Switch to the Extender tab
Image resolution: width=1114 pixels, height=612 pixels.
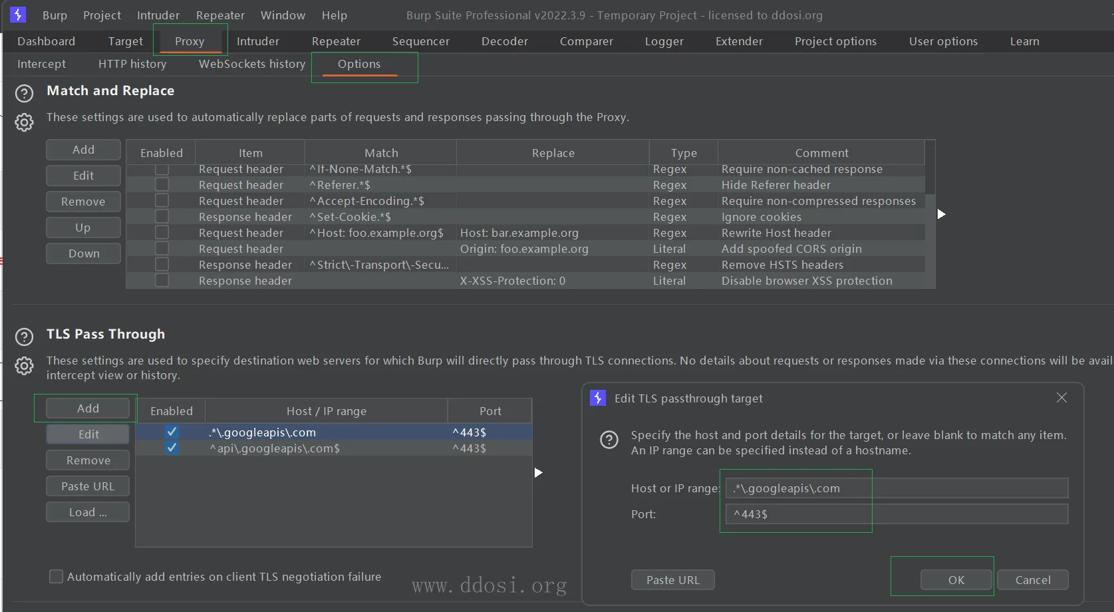click(739, 41)
